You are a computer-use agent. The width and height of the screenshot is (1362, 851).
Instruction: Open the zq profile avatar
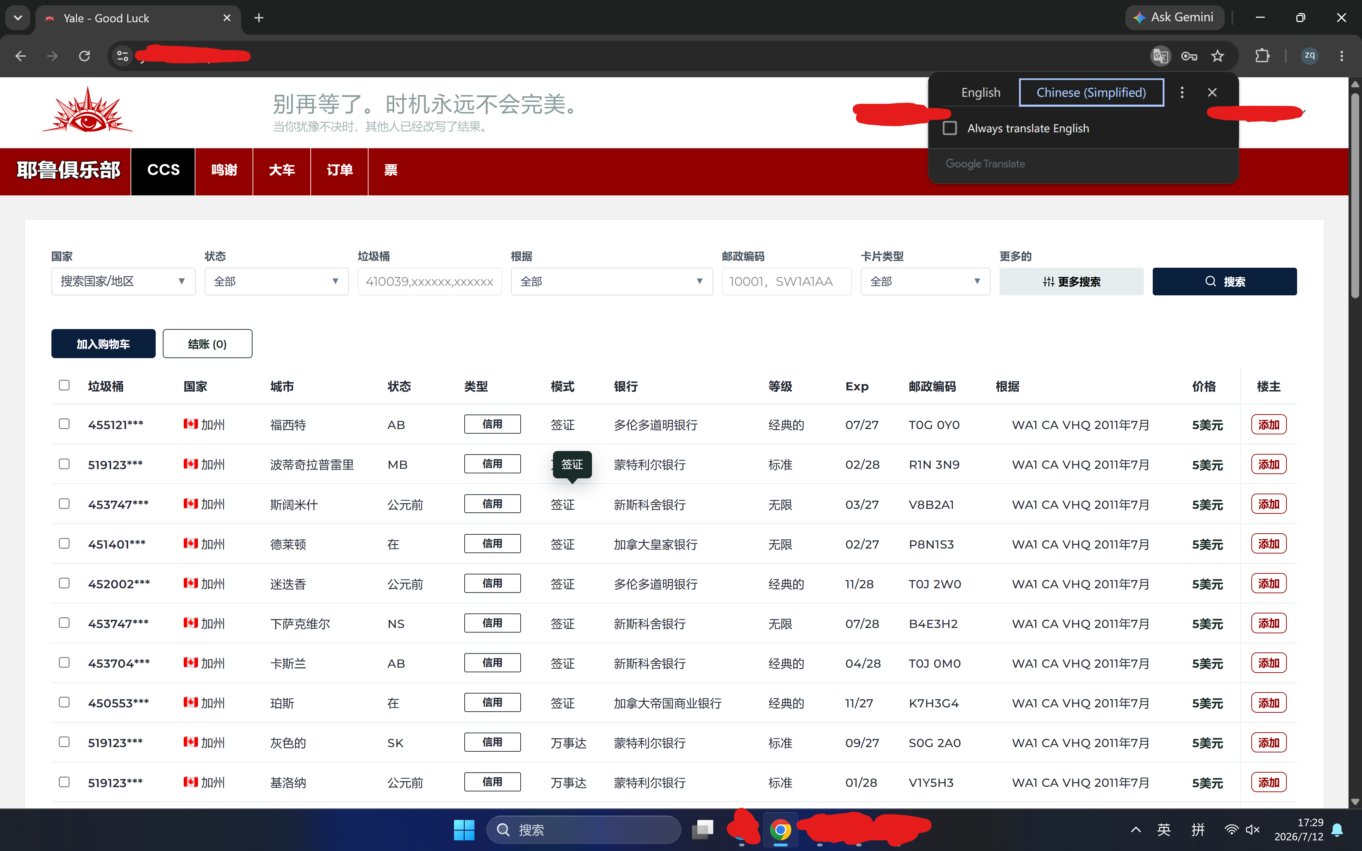(x=1310, y=56)
